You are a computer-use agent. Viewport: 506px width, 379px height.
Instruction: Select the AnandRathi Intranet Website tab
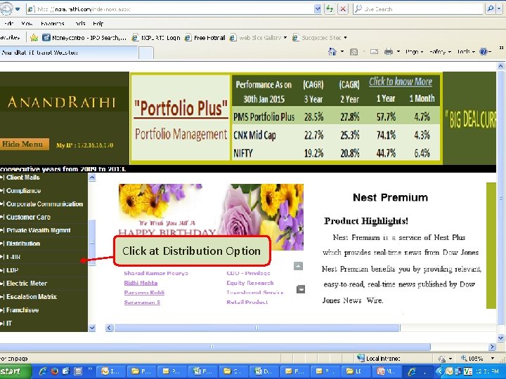point(69,53)
